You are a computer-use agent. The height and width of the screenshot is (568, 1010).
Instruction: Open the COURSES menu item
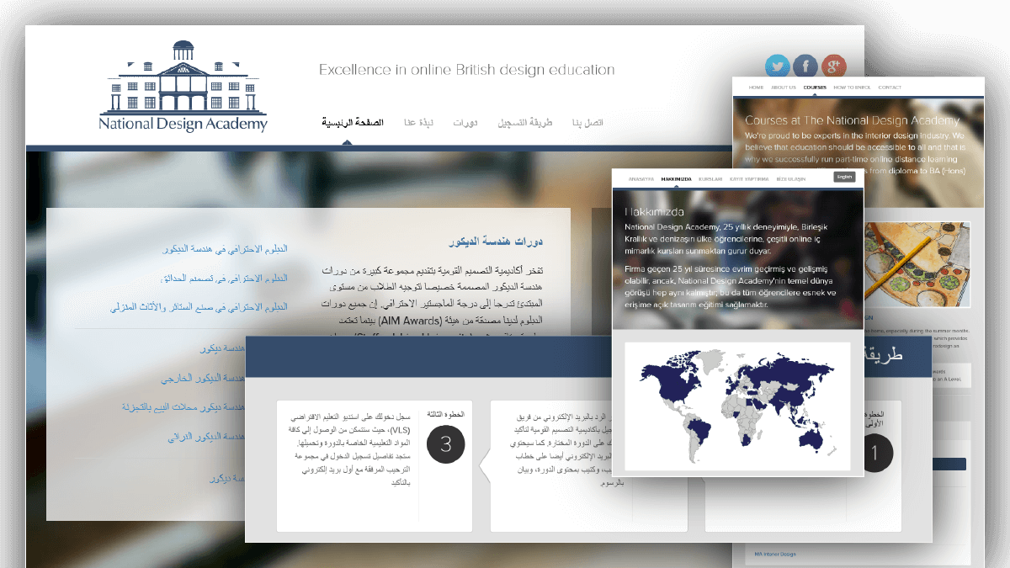coord(814,87)
